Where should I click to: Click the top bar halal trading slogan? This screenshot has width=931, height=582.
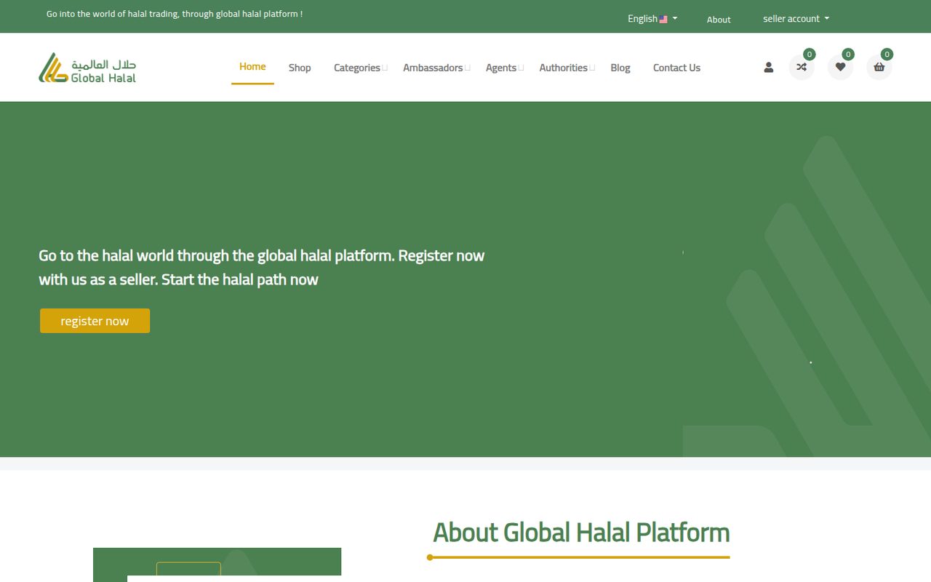[175, 14]
